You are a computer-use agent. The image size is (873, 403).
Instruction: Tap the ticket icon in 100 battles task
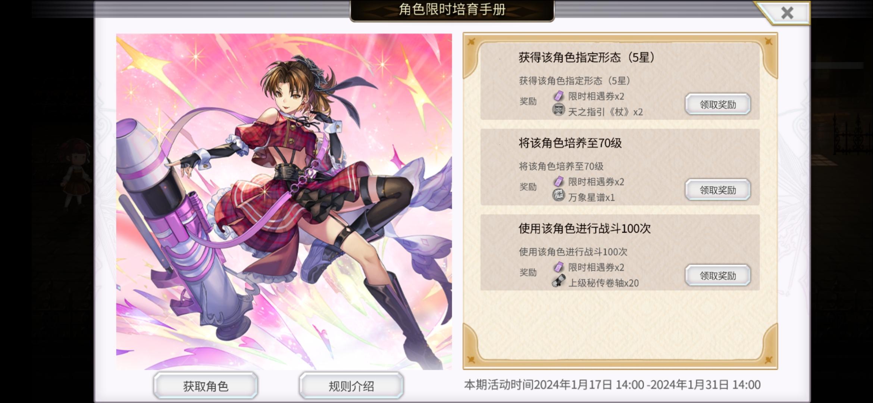(x=558, y=267)
